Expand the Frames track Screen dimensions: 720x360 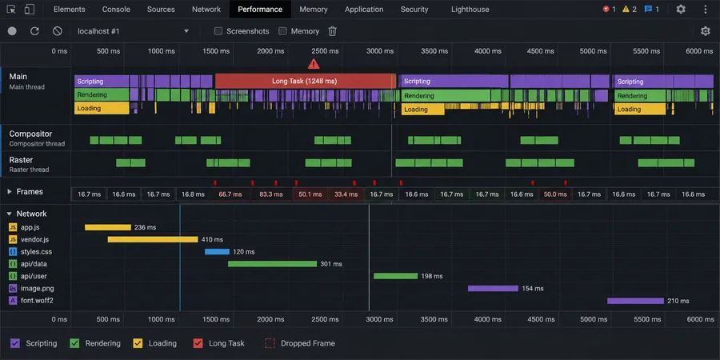click(x=9, y=191)
